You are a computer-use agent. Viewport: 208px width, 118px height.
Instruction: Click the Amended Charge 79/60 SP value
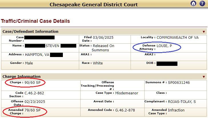pos(33,110)
